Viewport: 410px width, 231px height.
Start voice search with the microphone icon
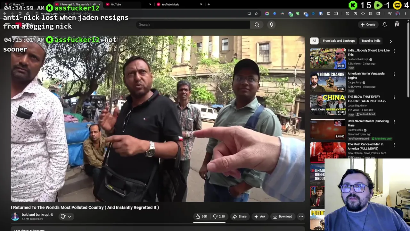271,24
